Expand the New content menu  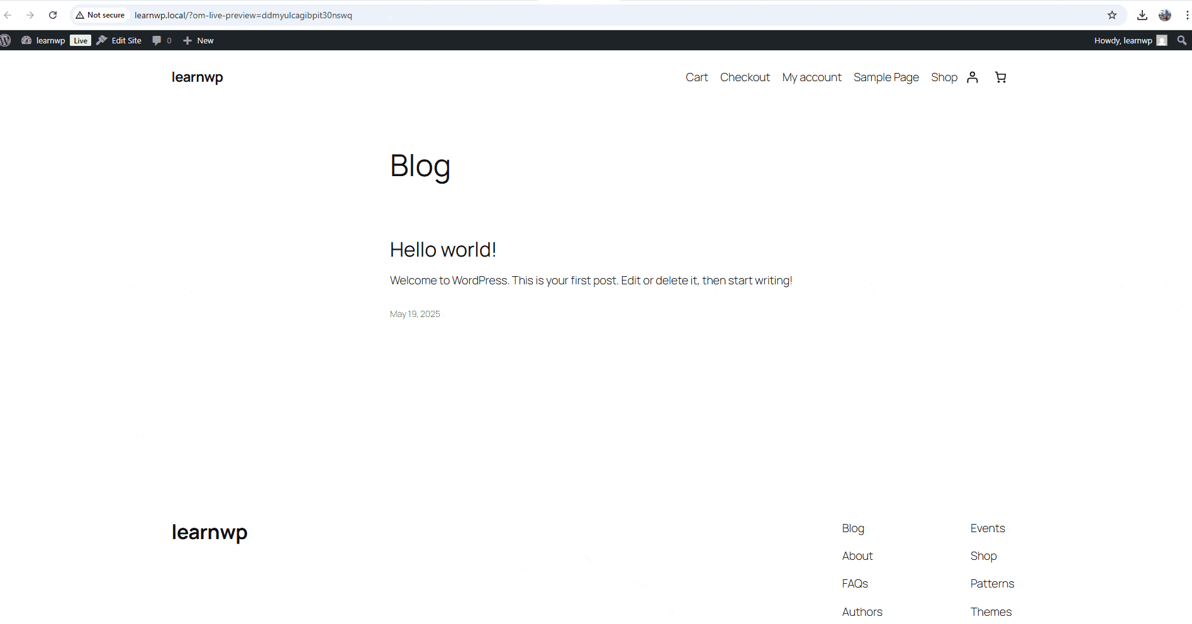pyautogui.click(x=198, y=40)
